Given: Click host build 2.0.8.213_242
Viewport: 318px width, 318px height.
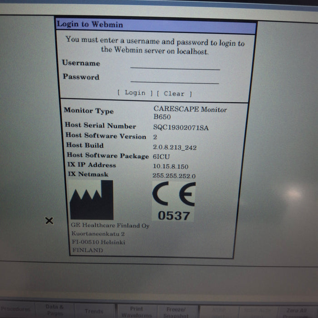Looking at the screenshot, I should click(174, 147).
